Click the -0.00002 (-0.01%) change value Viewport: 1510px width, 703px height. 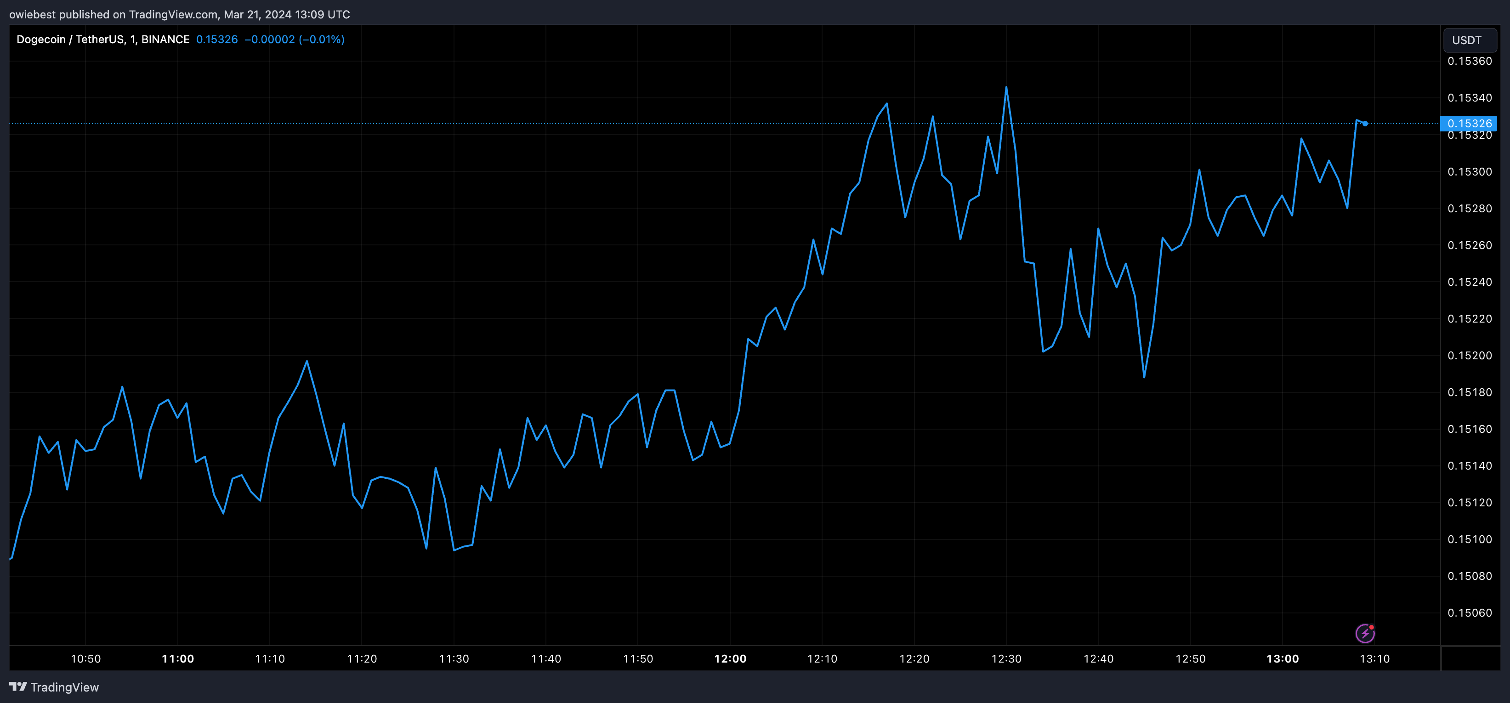[x=294, y=39]
